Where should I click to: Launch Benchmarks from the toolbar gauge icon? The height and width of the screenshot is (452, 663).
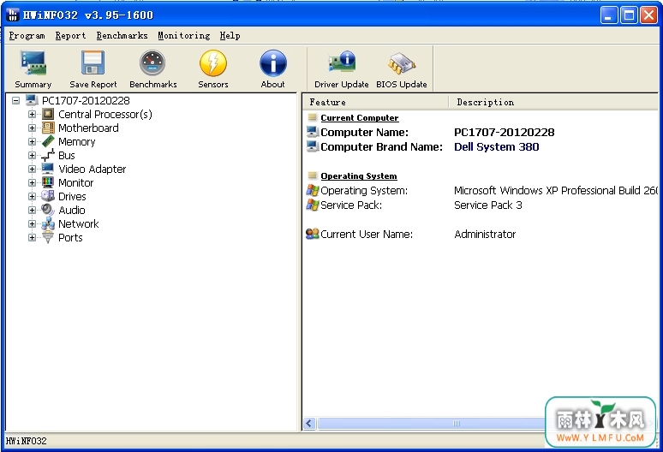point(152,63)
